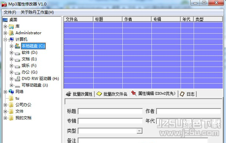The height and width of the screenshot is (143, 226).
Task: Click the drive icon beside 文档 (E:)
Action: click(x=17, y=60)
